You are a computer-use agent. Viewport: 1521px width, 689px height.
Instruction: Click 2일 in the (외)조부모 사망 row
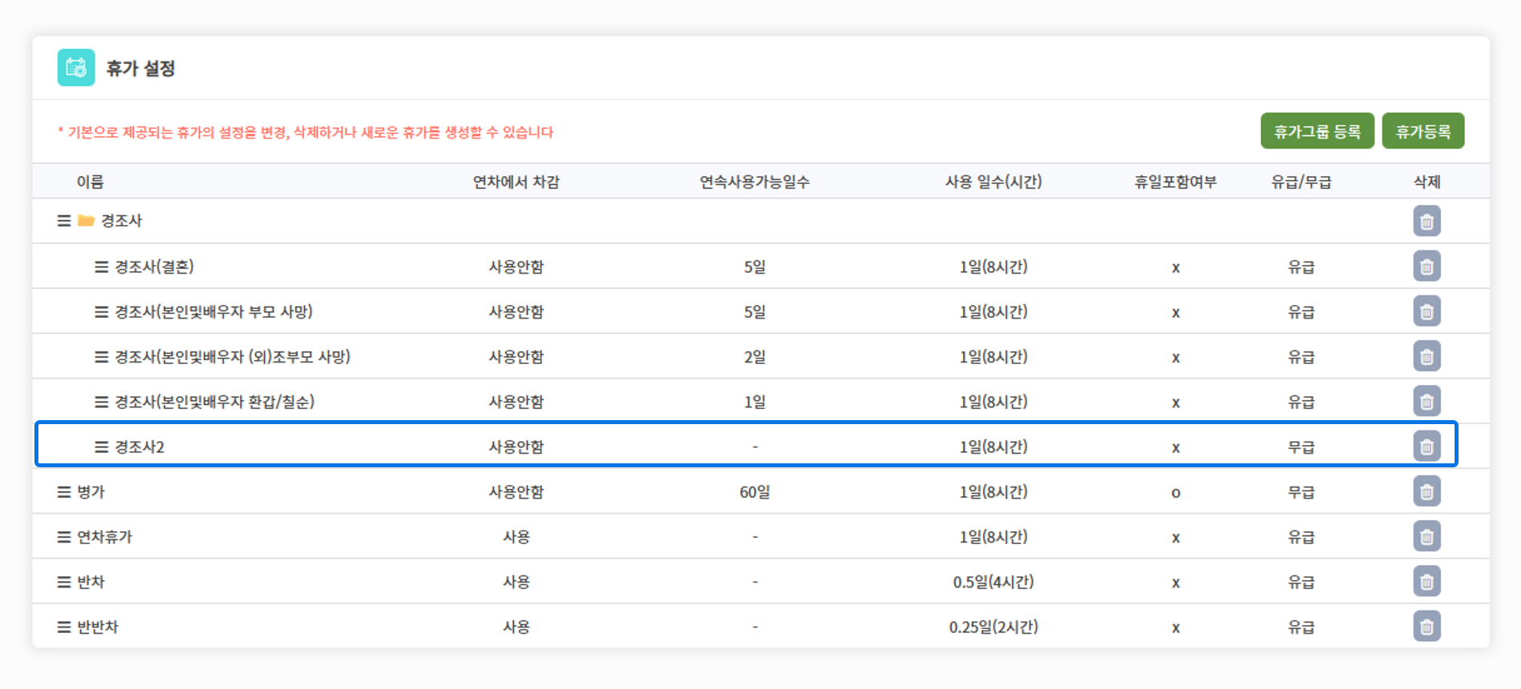[x=755, y=356]
